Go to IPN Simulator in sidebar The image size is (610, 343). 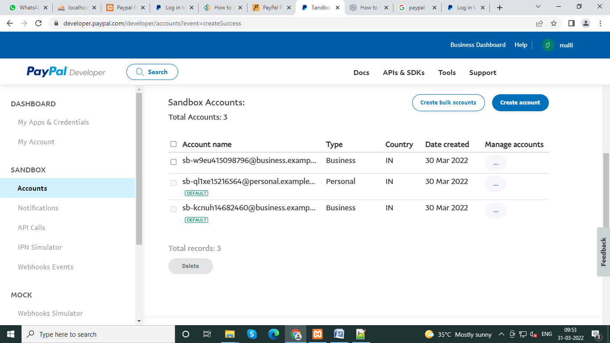[x=40, y=247]
